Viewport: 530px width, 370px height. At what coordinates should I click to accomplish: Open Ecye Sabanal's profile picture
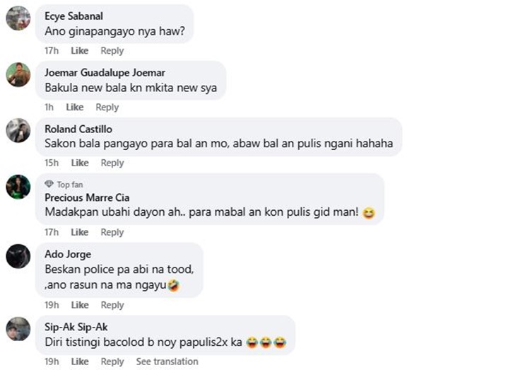[18, 18]
